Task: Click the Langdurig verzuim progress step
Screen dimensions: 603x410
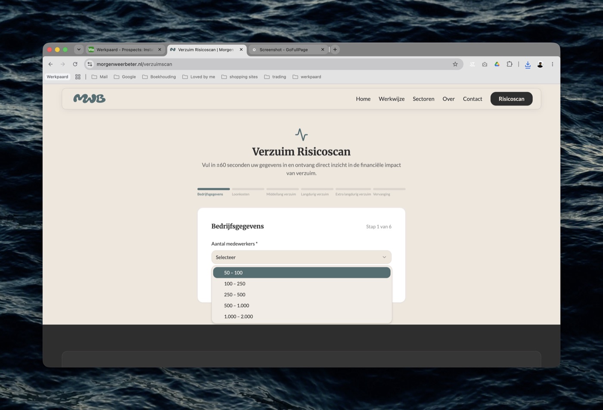Action: pos(317,192)
